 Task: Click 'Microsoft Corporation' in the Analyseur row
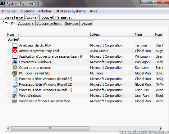[106, 45]
